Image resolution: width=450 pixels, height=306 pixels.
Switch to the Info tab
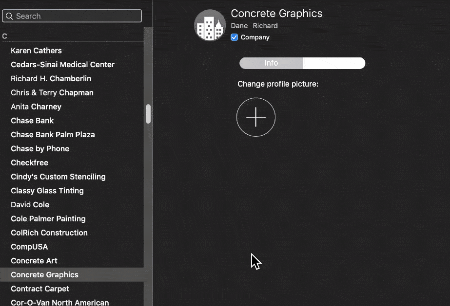271,63
